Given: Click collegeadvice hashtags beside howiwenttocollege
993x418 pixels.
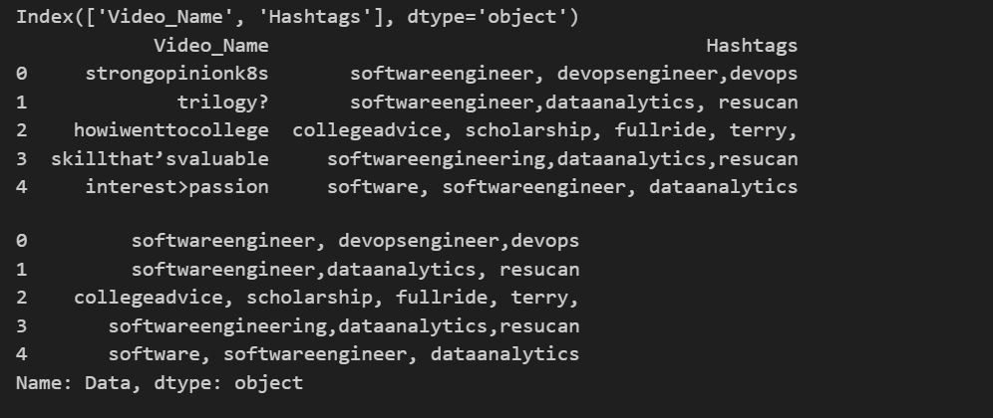Looking at the screenshot, I should (544, 130).
